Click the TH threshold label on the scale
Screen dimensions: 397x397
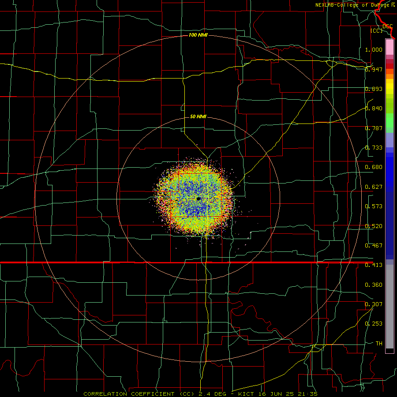pyautogui.click(x=379, y=343)
